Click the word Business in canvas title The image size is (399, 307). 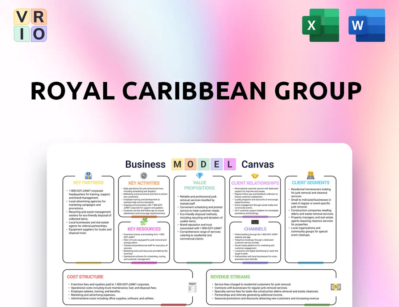pos(145,164)
